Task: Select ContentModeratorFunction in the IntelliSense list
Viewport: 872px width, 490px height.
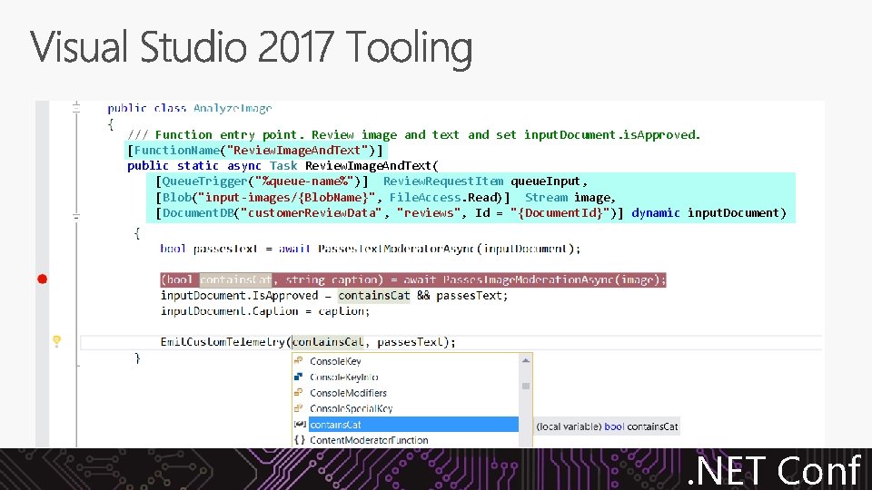Action: (369, 440)
